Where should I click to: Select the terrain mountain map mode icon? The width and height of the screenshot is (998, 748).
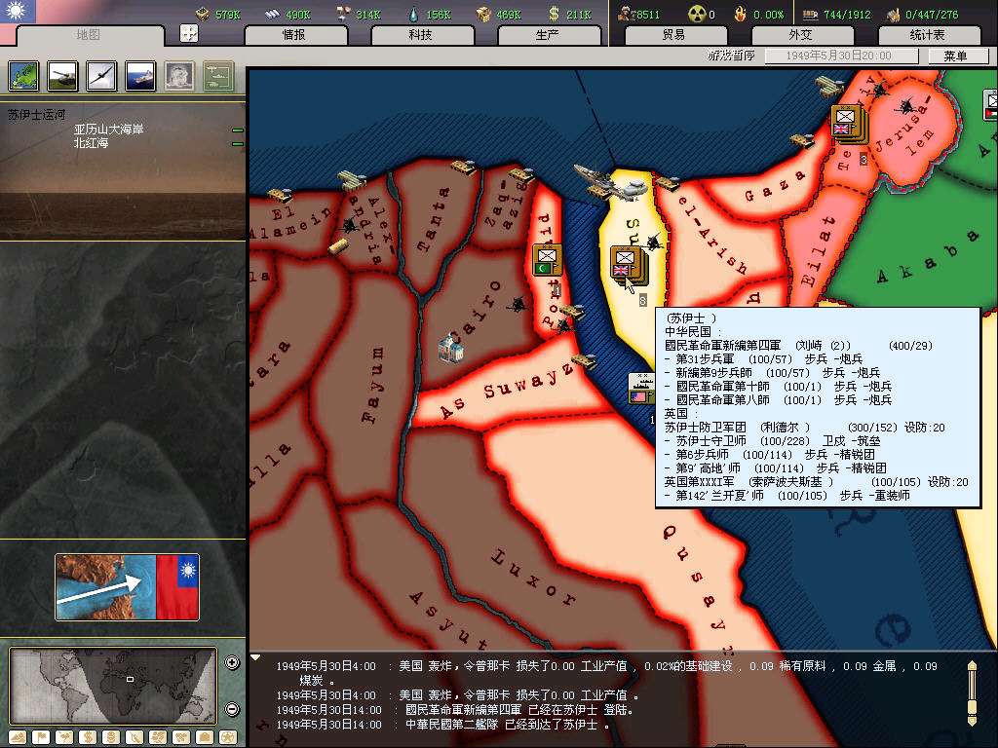pyautogui.click(x=18, y=738)
